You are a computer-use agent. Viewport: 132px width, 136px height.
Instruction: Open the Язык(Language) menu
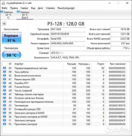point(66,8)
